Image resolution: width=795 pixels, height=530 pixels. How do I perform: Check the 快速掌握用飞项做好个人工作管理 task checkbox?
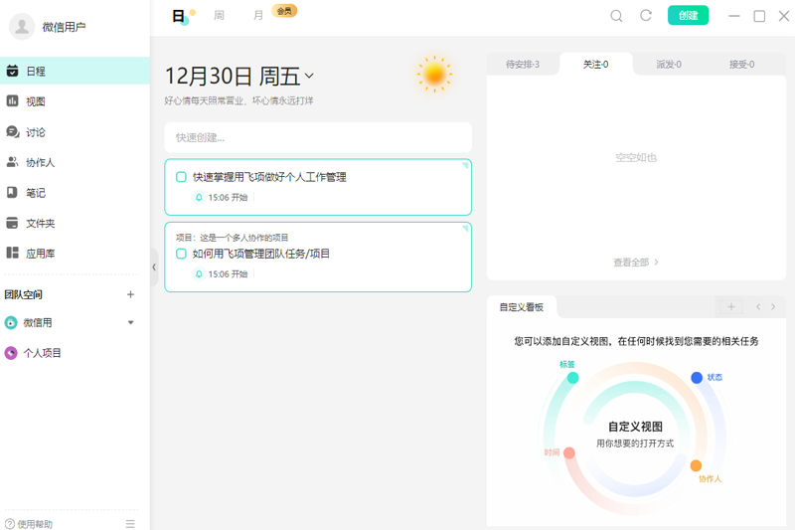click(x=181, y=177)
